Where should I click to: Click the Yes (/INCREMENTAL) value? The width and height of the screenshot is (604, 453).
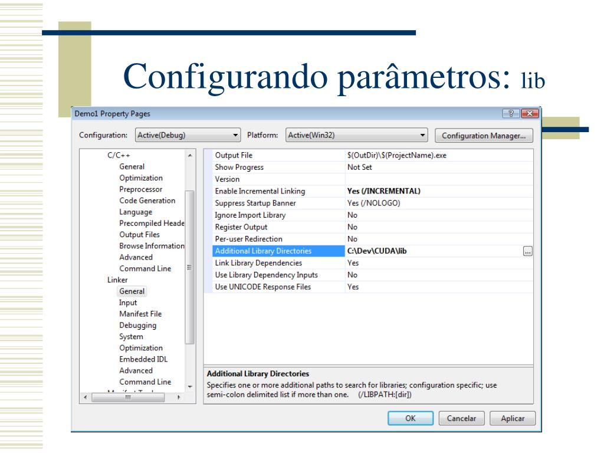click(383, 191)
